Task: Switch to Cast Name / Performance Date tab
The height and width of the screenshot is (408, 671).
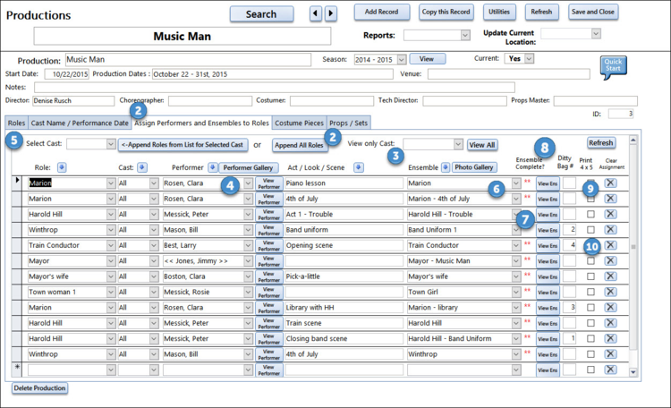Action: pos(80,123)
